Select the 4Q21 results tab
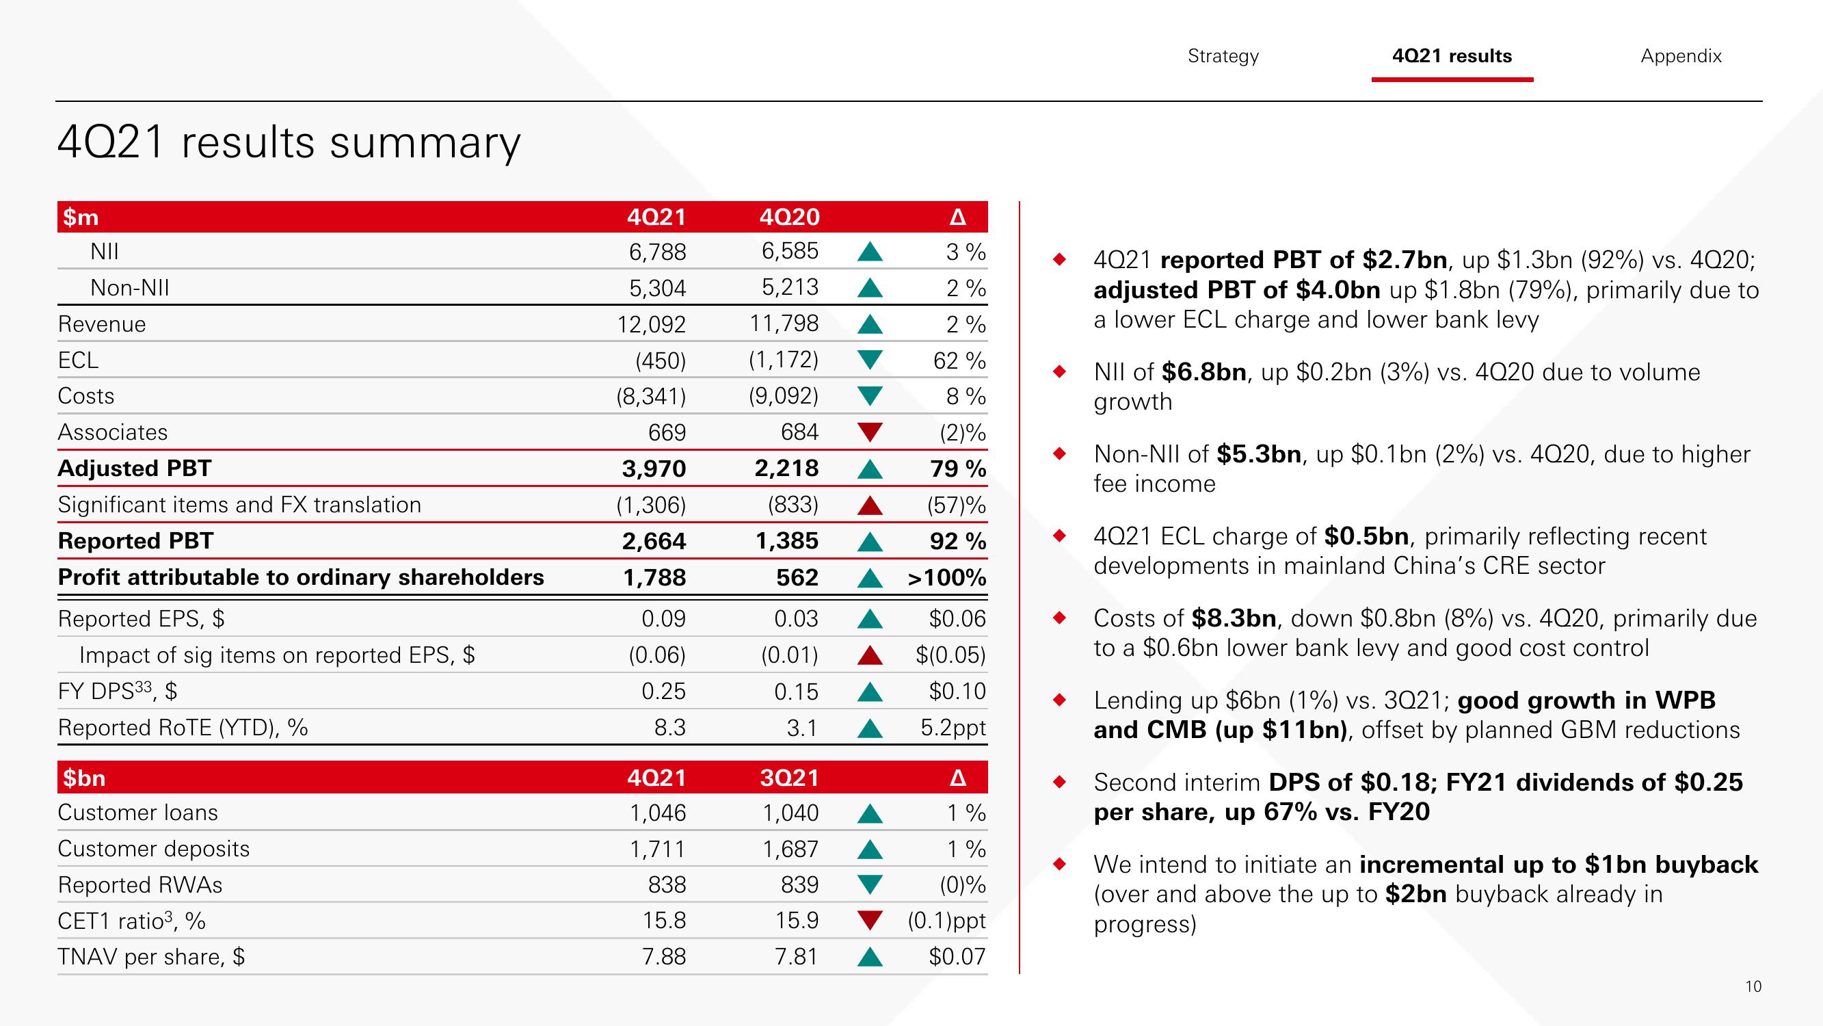The height and width of the screenshot is (1026, 1823). (1452, 56)
